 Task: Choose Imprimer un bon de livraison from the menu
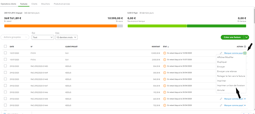[231, 85]
